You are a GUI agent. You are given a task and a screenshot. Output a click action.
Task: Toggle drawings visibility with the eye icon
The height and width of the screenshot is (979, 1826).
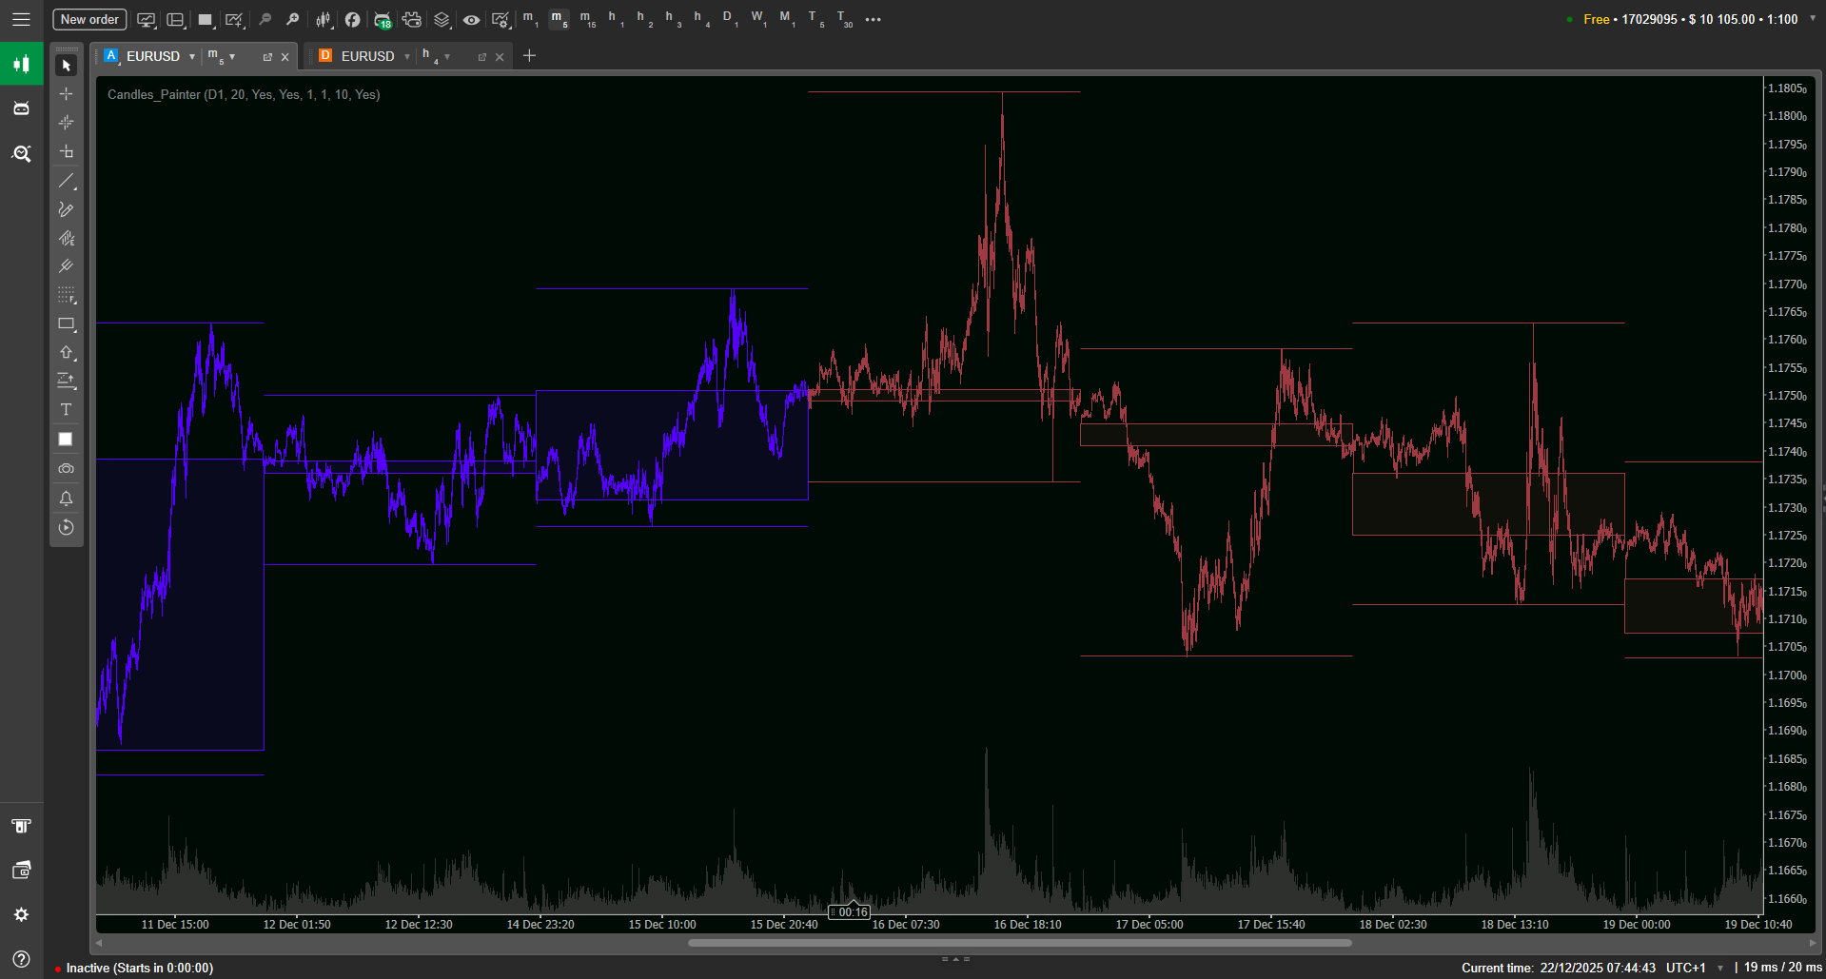[471, 19]
